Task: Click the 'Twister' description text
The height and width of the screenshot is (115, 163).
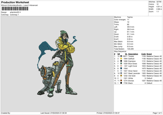Action: [131, 56]
